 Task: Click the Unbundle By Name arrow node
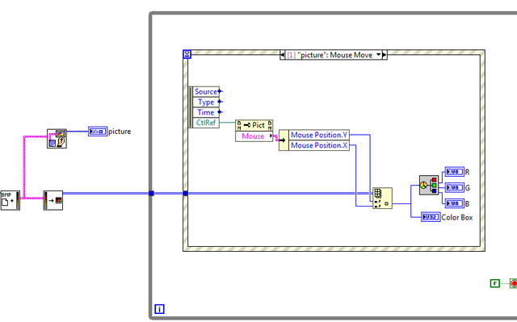tap(284, 140)
